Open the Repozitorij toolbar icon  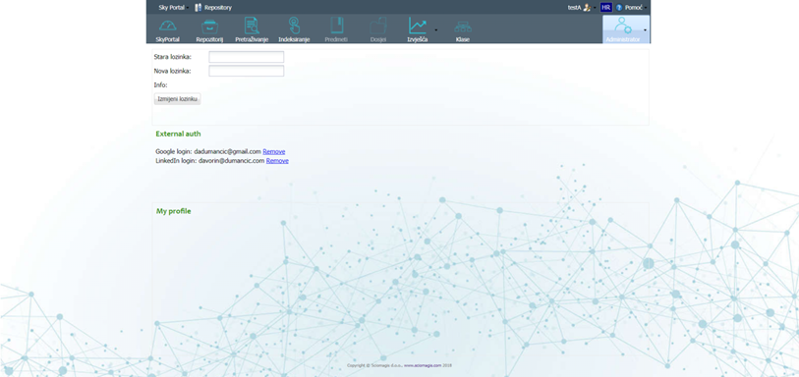pyautogui.click(x=209, y=27)
